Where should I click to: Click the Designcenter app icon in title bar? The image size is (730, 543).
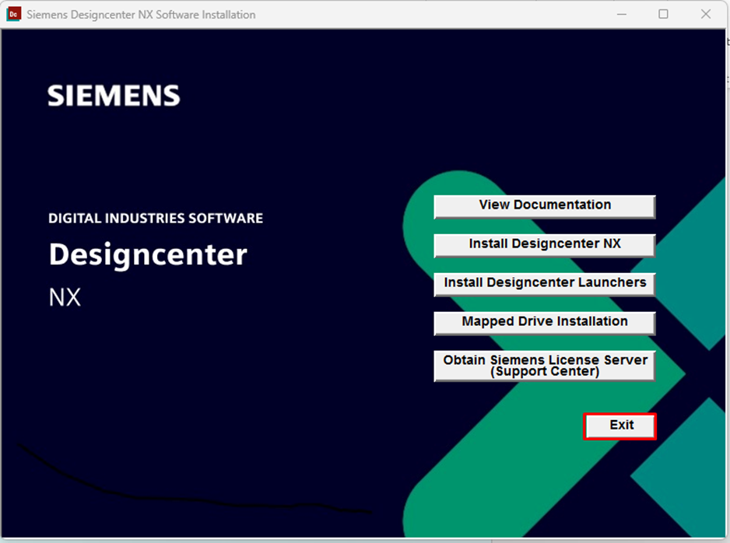pos(13,14)
